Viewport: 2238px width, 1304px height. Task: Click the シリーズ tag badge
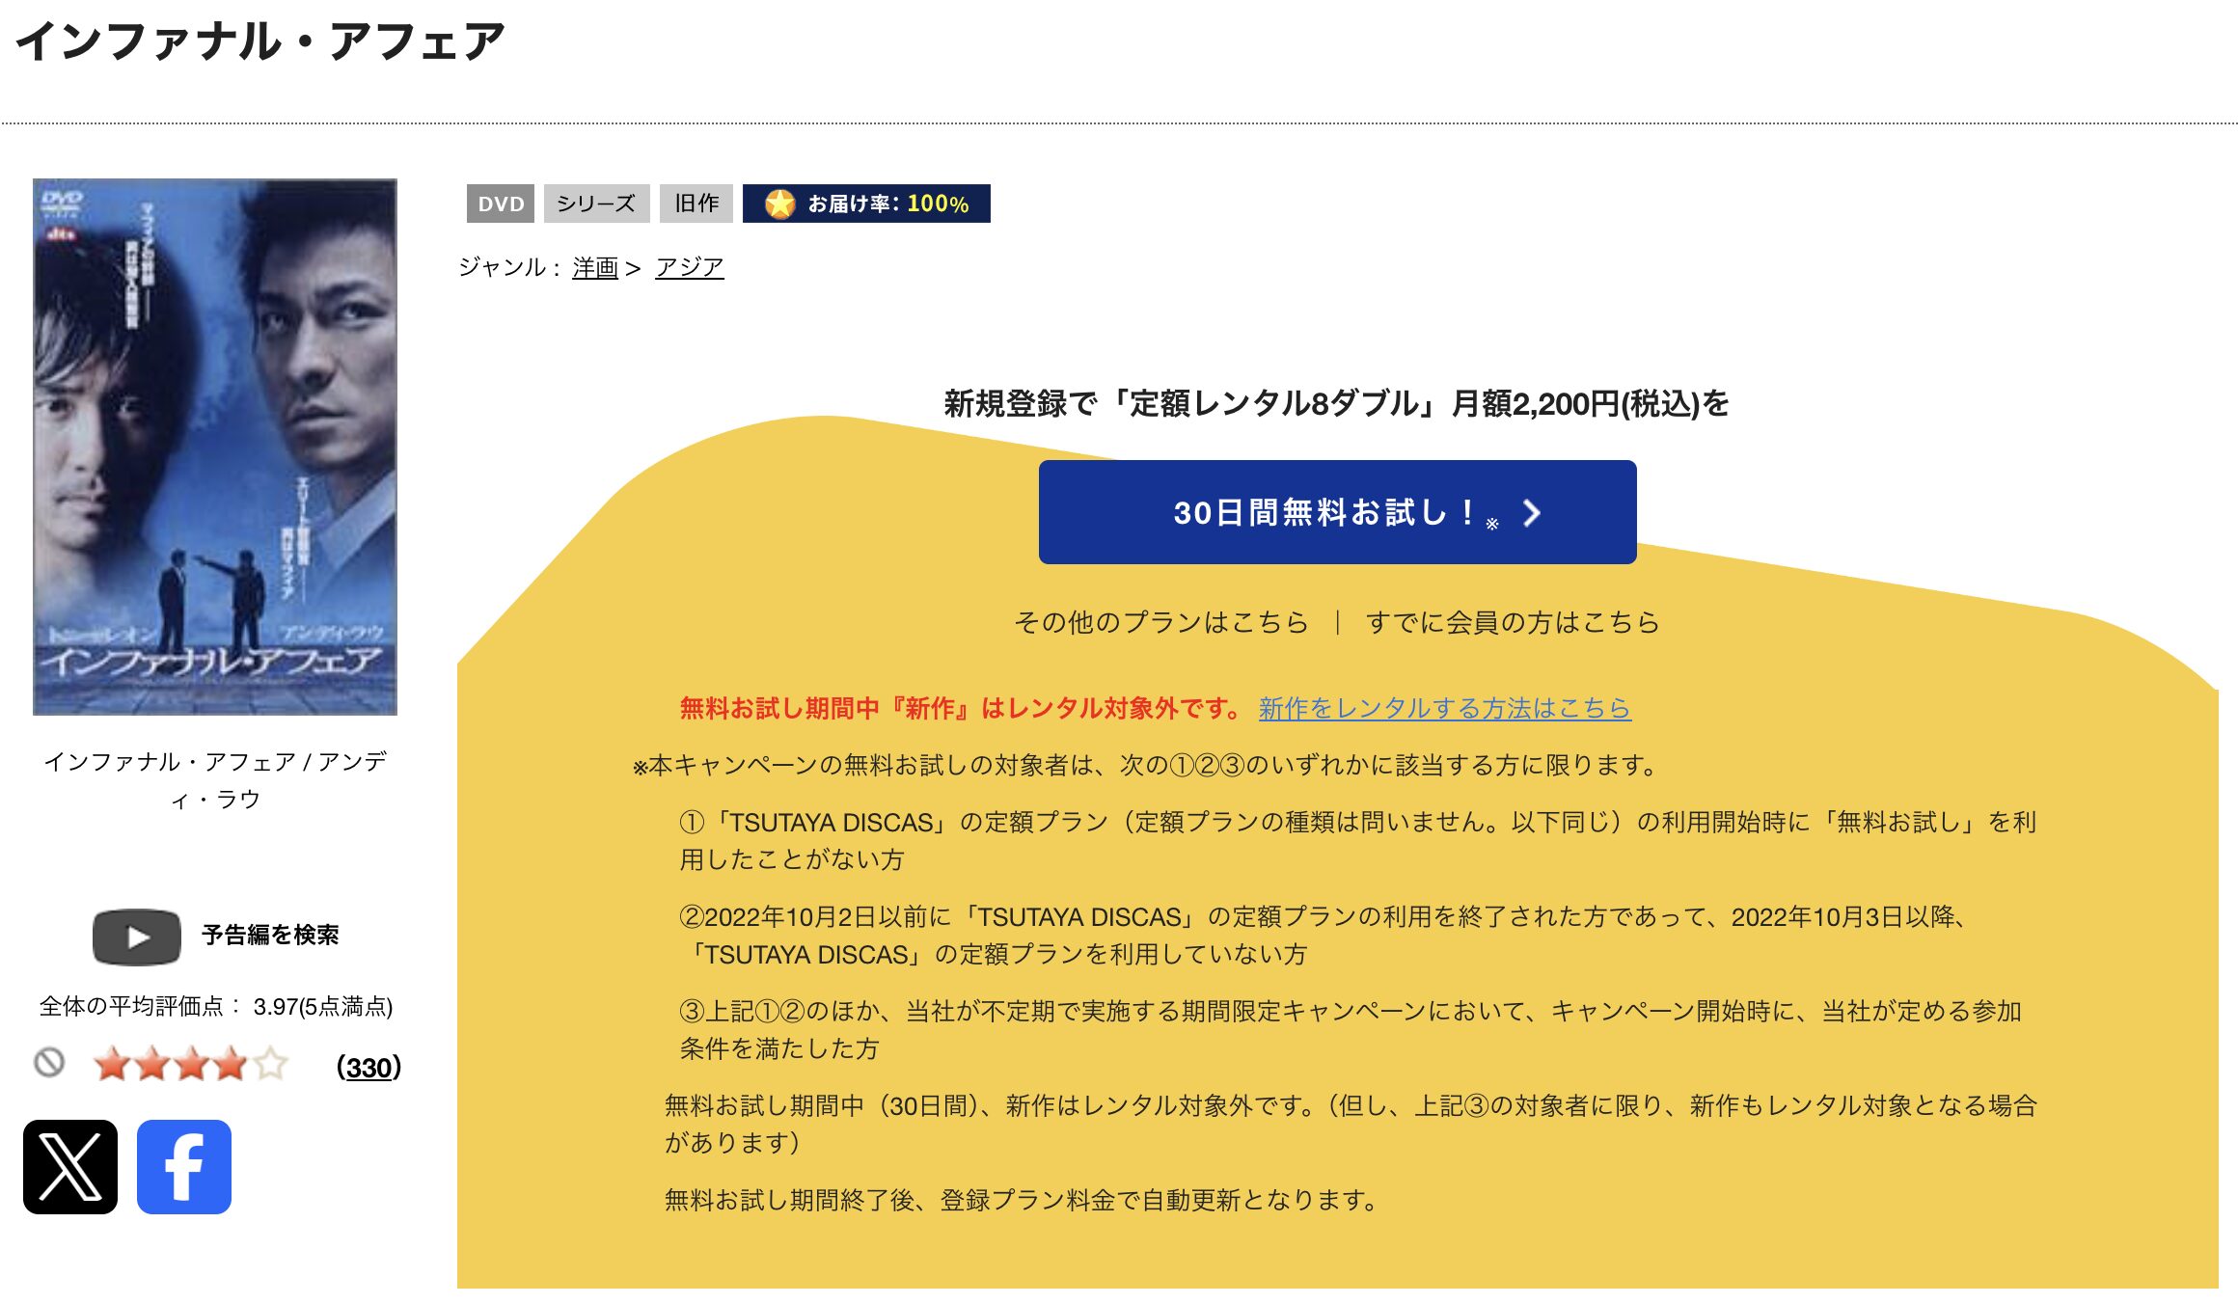596,204
